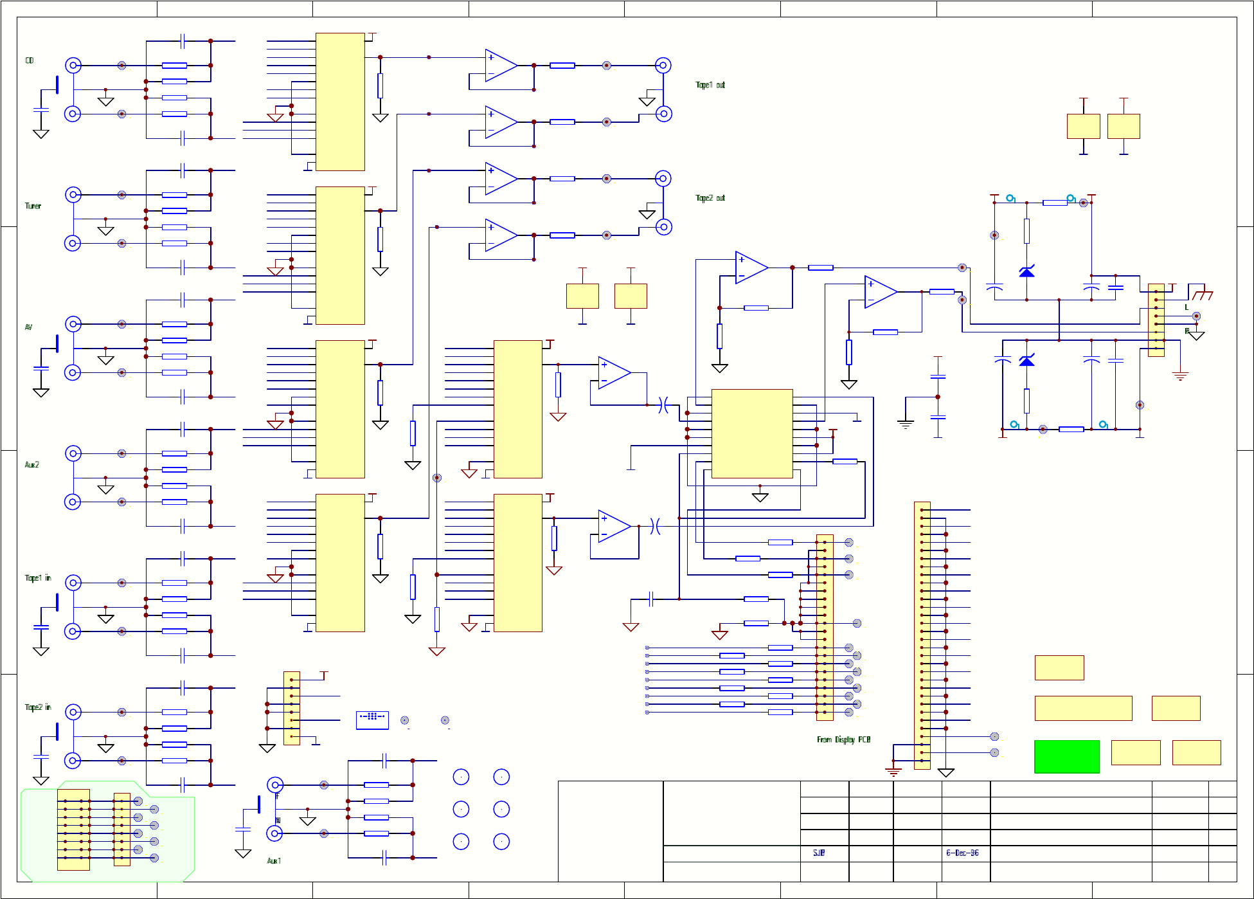The width and height of the screenshot is (1254, 899).
Task: Click the op-amp right of the upper middle-column IC
Action: coord(614,373)
